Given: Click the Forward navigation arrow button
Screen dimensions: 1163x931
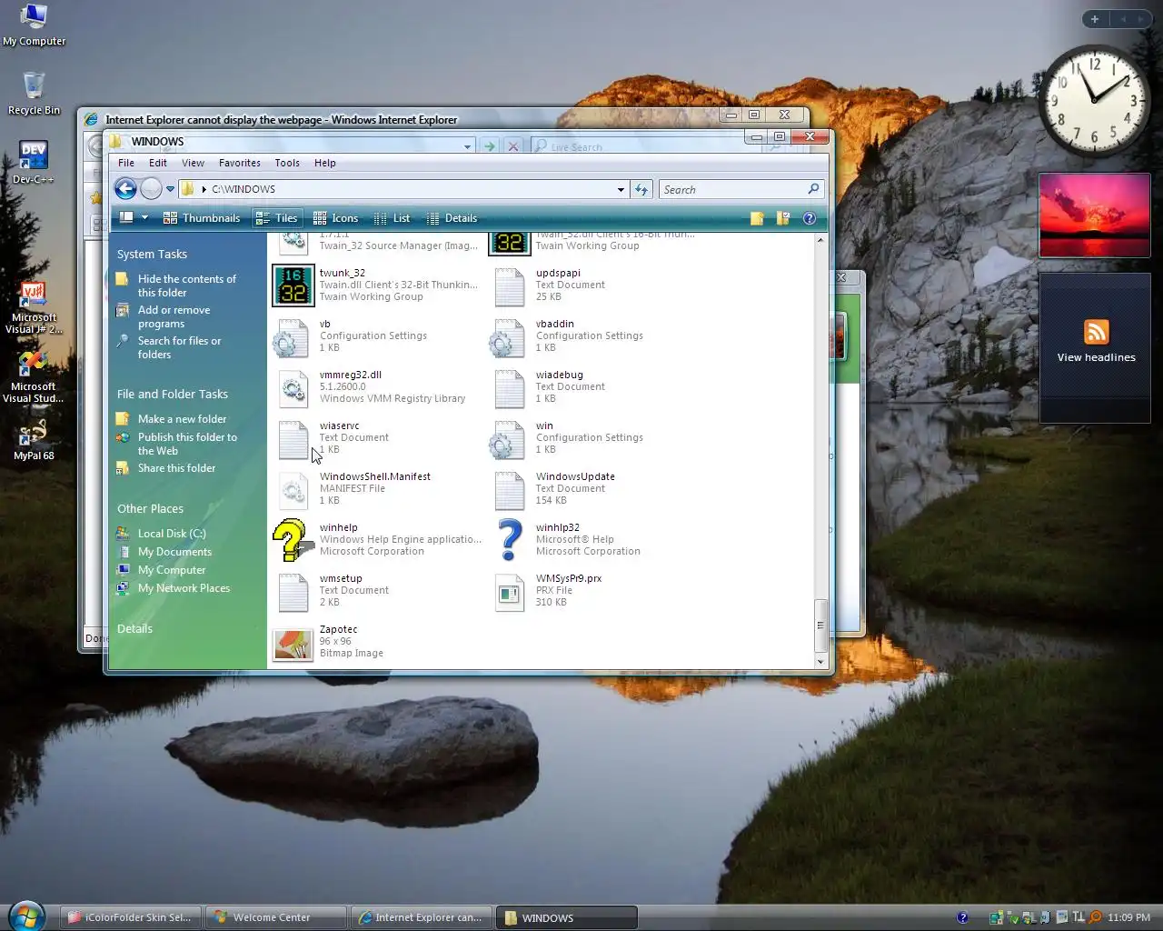Looking at the screenshot, I should point(151,189).
